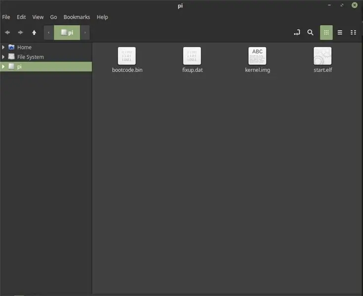Go up to the parent folder
363x296 pixels.
pos(34,33)
